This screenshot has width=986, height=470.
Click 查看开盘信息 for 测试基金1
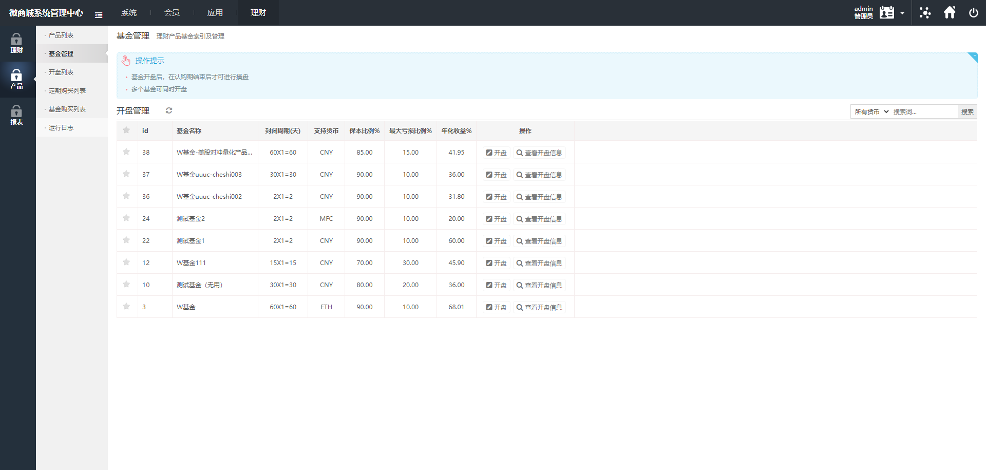click(539, 241)
